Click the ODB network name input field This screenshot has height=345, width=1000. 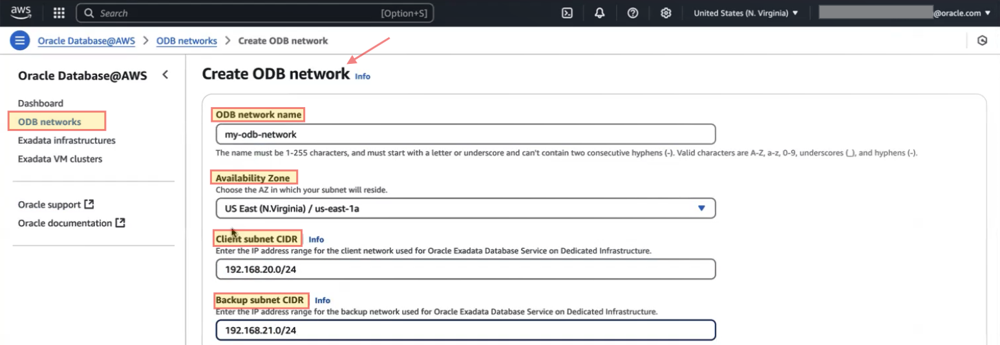465,134
